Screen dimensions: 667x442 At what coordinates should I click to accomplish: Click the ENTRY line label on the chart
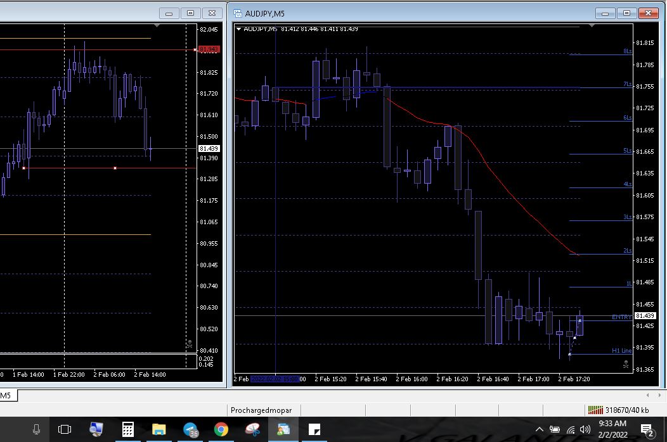tap(621, 317)
